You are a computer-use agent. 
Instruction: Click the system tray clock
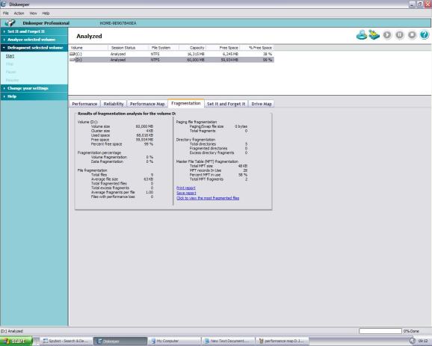pyautogui.click(x=423, y=341)
